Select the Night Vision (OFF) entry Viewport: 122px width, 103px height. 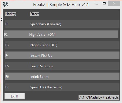[62, 45]
